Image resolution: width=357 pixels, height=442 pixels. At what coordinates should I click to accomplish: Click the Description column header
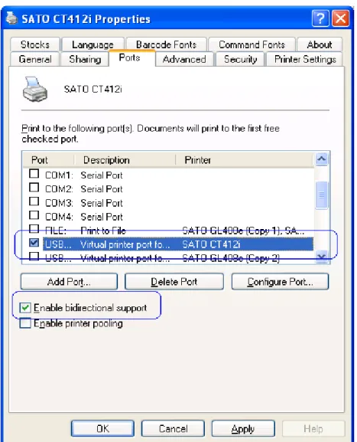click(x=125, y=160)
